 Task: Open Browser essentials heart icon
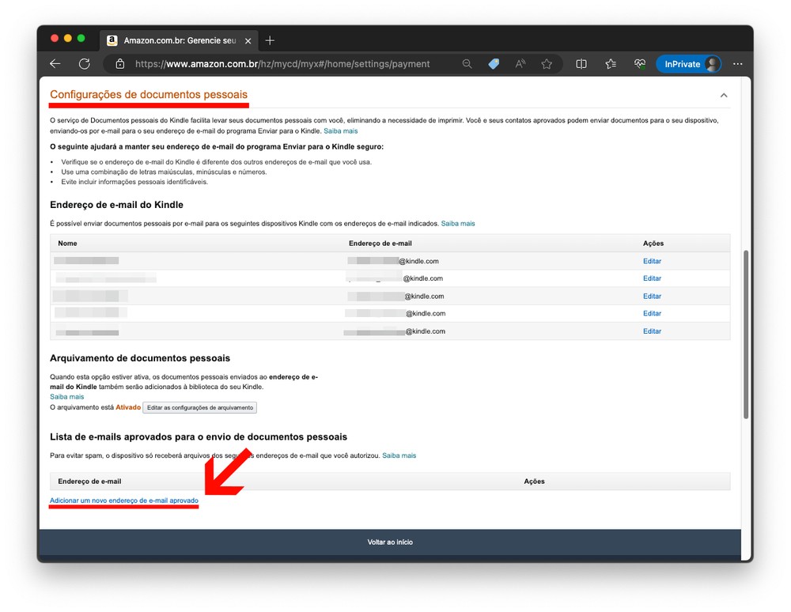coord(639,64)
